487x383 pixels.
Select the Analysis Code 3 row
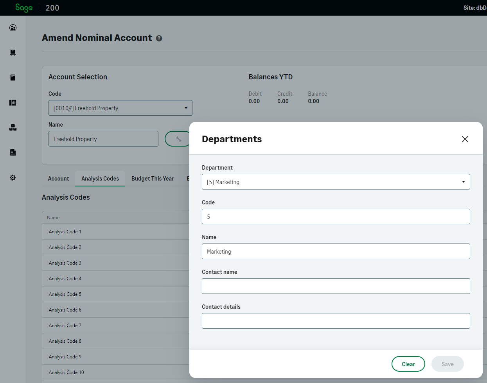tap(116, 263)
